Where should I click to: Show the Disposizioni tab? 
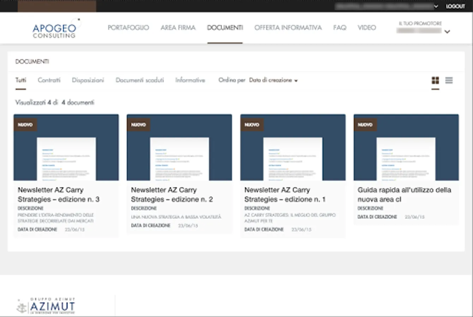[x=88, y=80]
